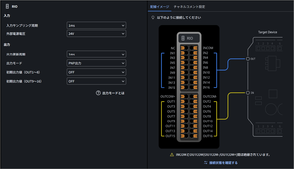This screenshot has height=169, width=294.
Task: Switch to the チャネルコメント設定 tab
Action: (189, 7)
